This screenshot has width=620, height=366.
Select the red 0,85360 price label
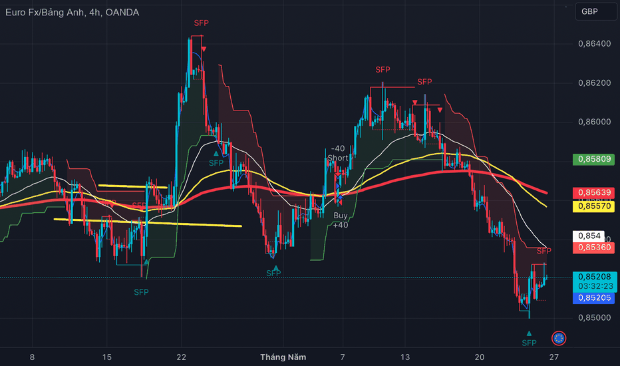pyautogui.click(x=593, y=248)
